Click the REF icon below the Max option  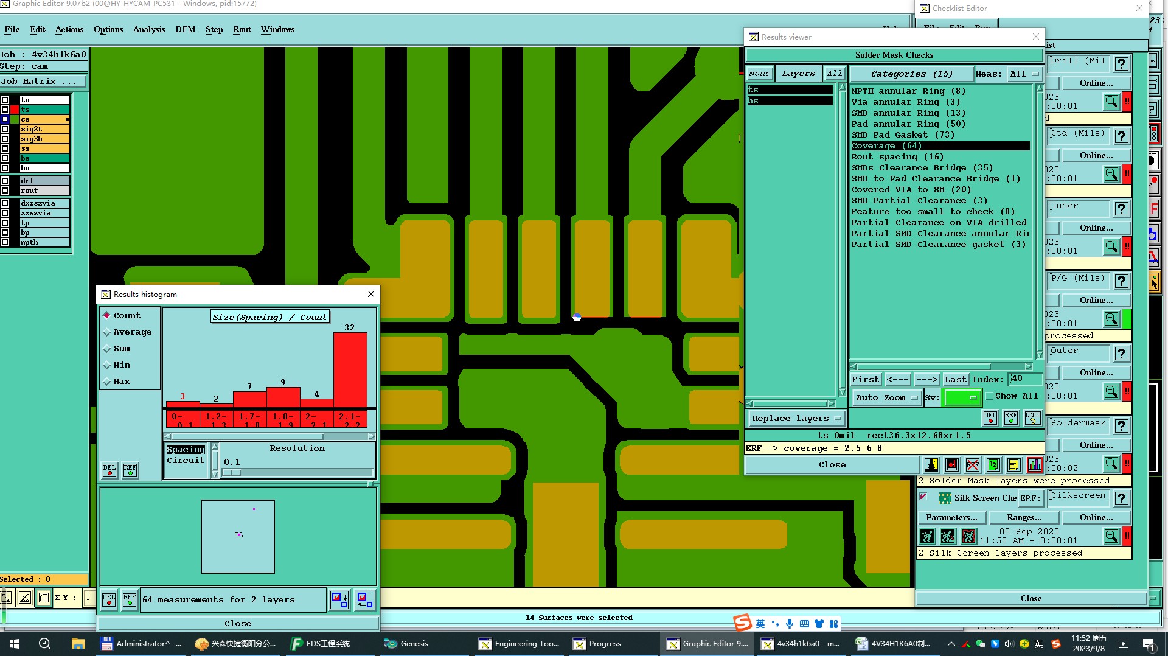click(x=130, y=470)
